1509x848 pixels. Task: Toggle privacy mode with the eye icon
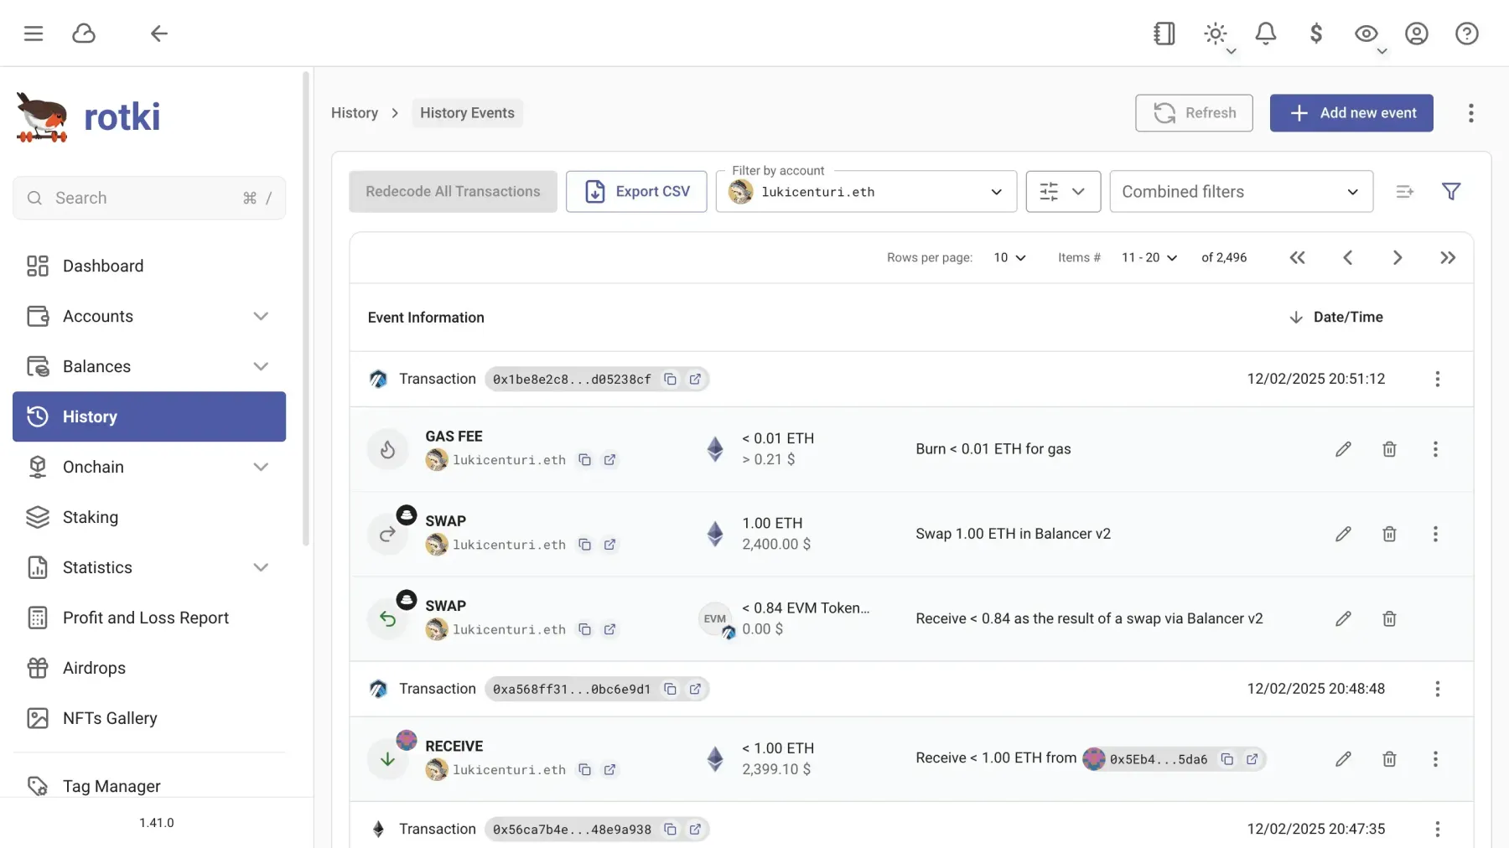pos(1366,34)
